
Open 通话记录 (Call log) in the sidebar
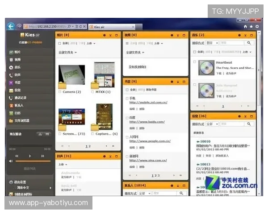pos(20,98)
